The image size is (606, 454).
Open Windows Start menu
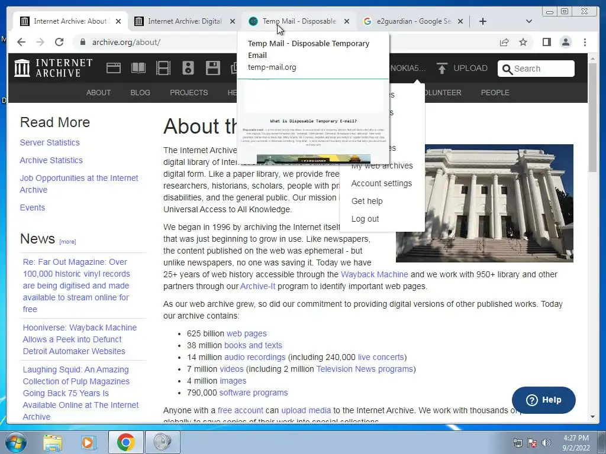click(x=15, y=442)
